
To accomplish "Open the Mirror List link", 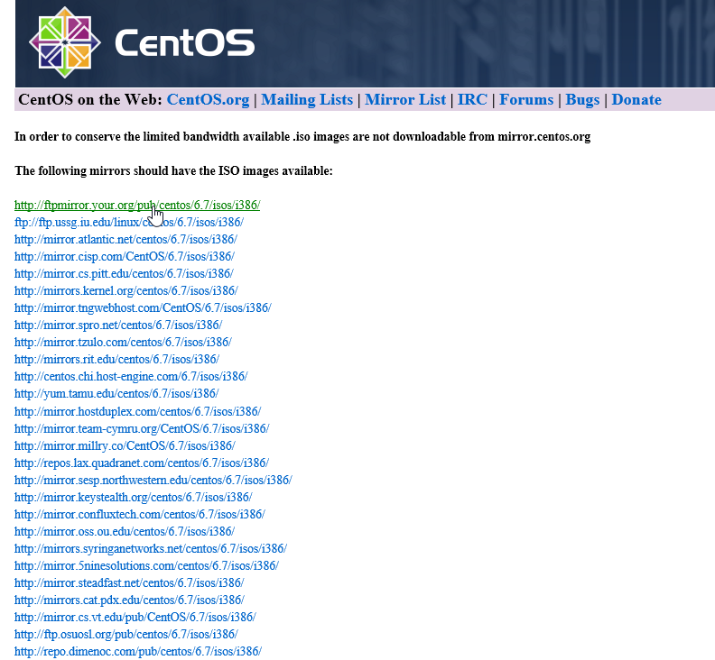I will tap(405, 100).
